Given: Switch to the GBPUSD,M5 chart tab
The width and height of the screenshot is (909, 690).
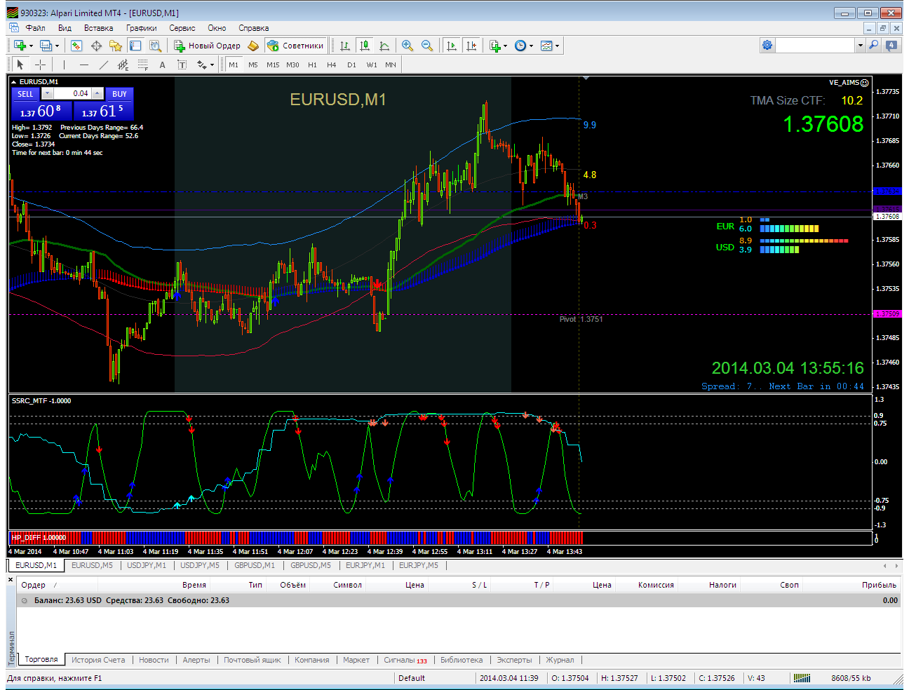Looking at the screenshot, I should pyautogui.click(x=311, y=565).
